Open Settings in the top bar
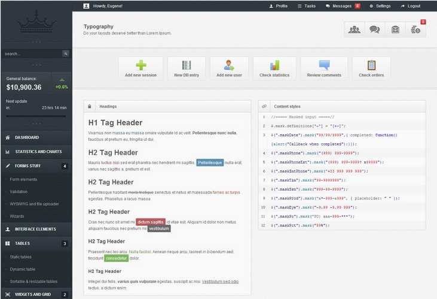The width and height of the screenshot is (437, 299). point(380,6)
